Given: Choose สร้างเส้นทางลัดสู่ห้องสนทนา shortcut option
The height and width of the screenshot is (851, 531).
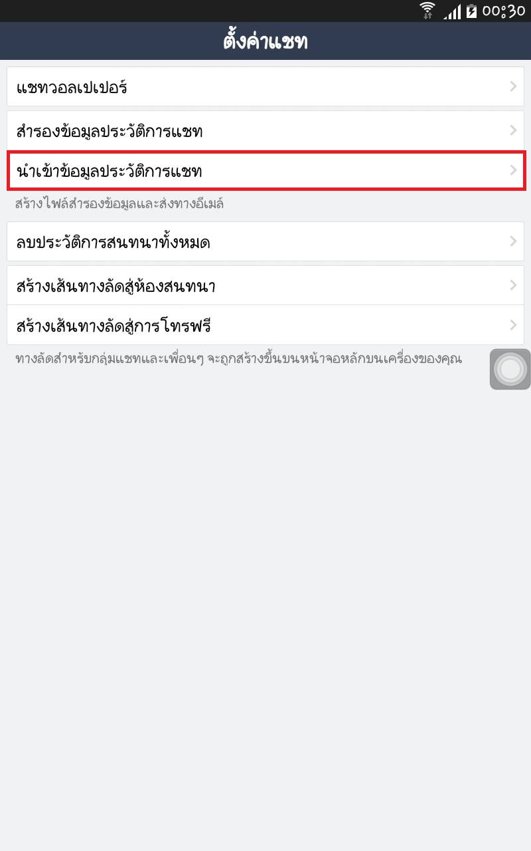Looking at the screenshot, I should (265, 286).
